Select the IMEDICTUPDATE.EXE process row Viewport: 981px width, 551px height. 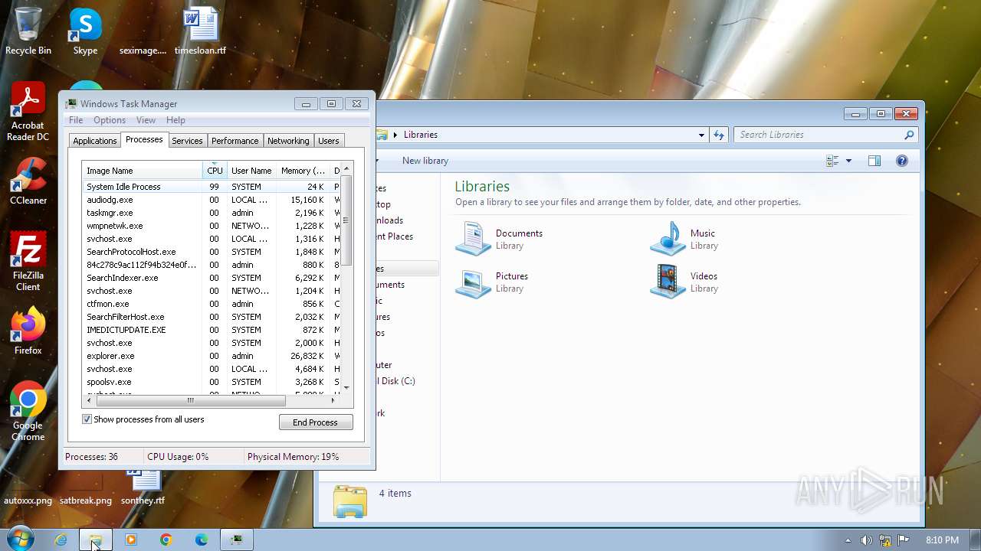[x=212, y=330]
